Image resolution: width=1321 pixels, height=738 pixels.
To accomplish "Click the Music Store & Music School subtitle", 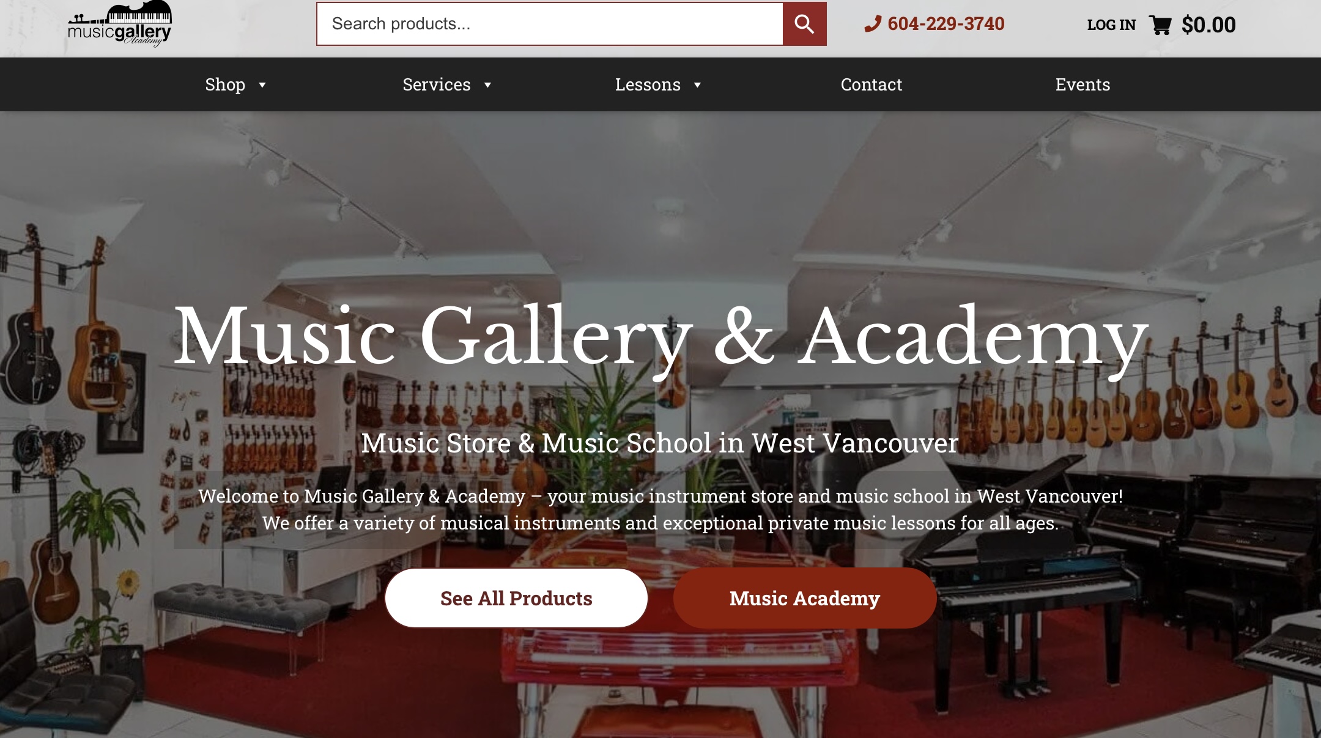I will 660,443.
